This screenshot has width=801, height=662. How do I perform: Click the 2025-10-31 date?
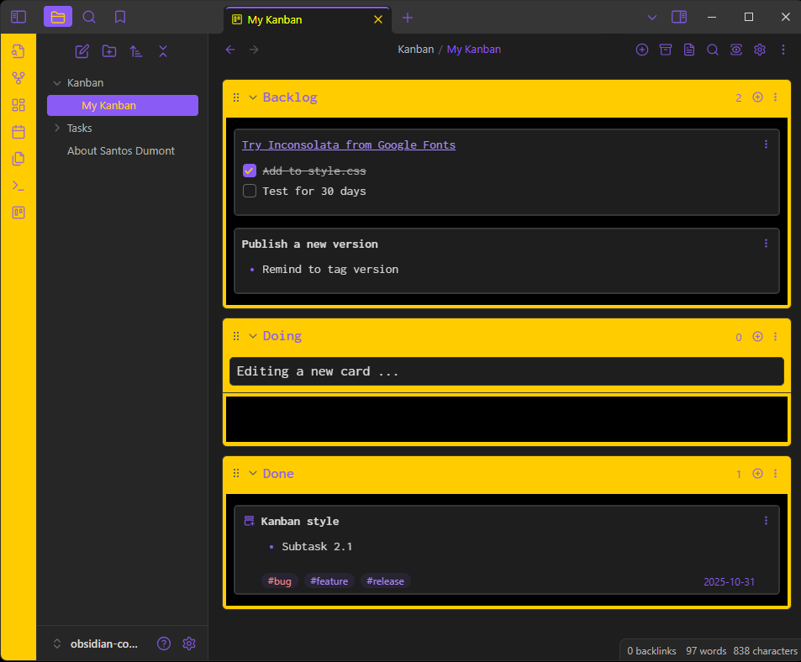coord(729,581)
